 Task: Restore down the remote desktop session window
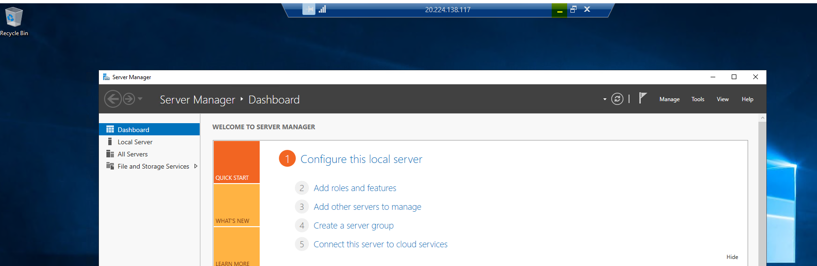pyautogui.click(x=573, y=9)
